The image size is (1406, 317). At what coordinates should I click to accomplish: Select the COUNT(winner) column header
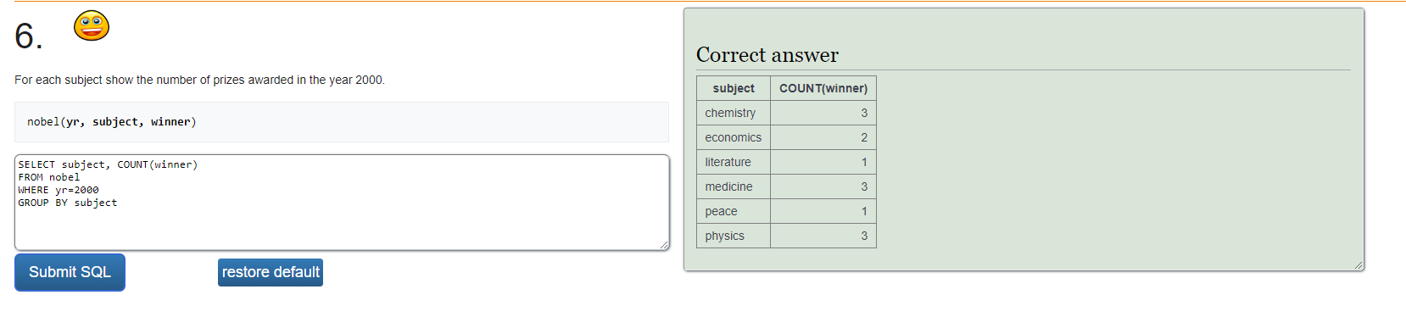click(x=823, y=88)
